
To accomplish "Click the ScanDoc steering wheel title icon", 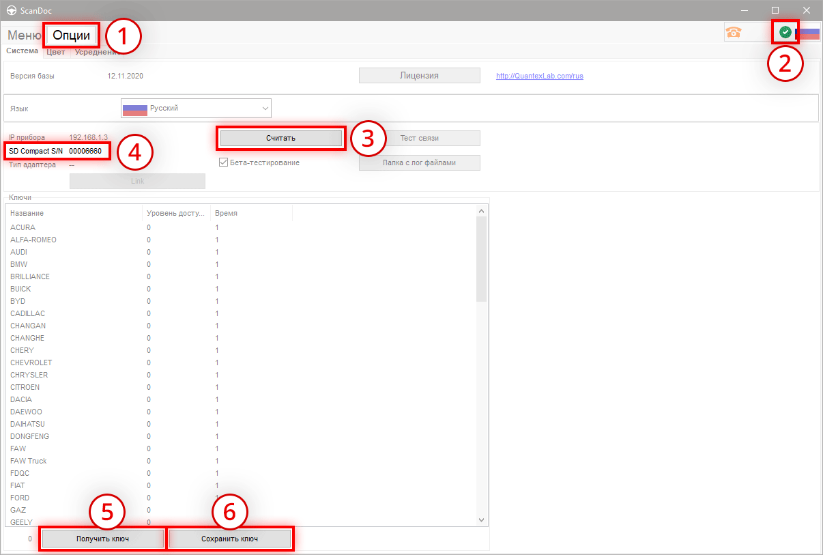I will pyautogui.click(x=12, y=10).
